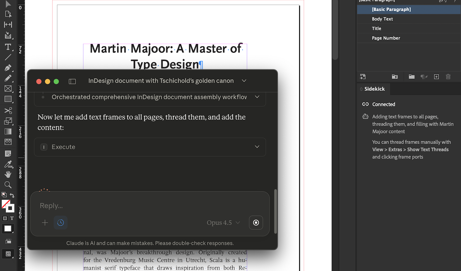Expand the Execute step in Claude chat
The height and width of the screenshot is (271, 461).
point(257,147)
